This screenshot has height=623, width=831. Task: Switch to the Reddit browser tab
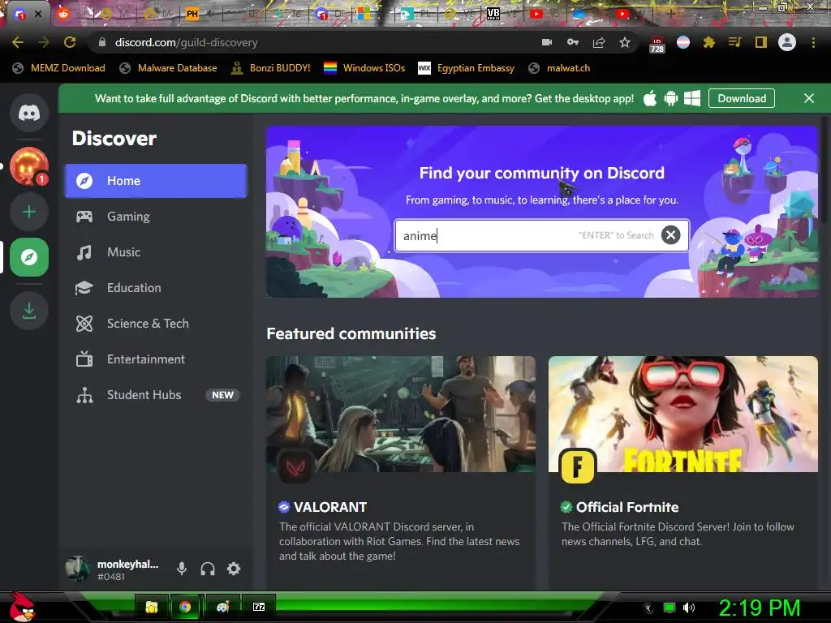click(x=64, y=14)
